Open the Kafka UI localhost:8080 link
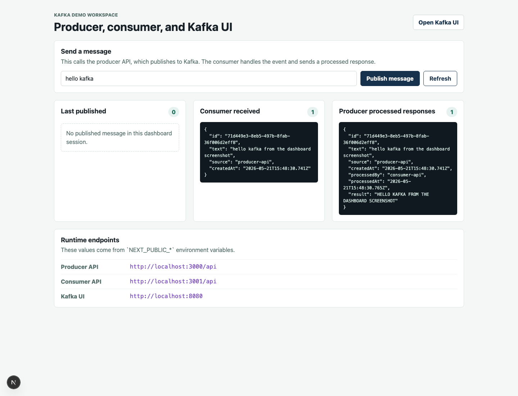Image resolution: width=518 pixels, height=396 pixels. tap(166, 296)
